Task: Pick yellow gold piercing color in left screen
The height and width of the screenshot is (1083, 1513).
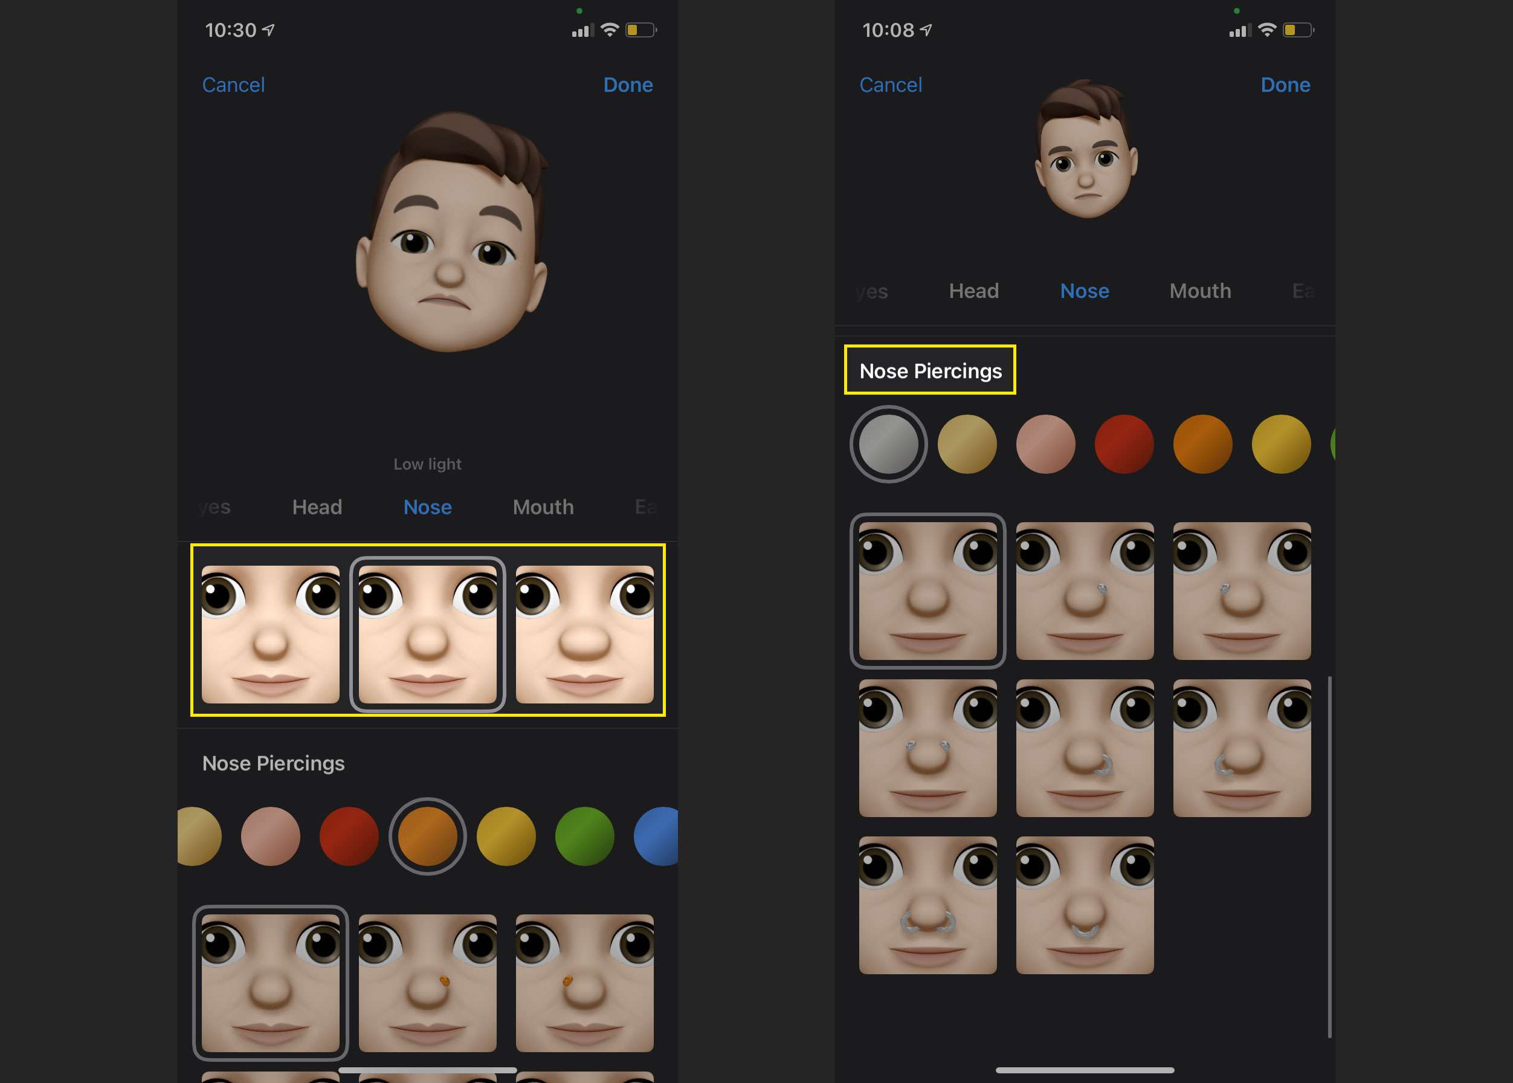Action: pos(506,836)
